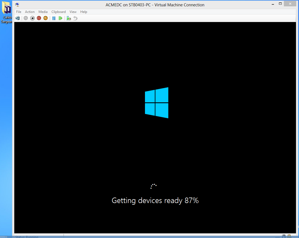Click the Ctrl+Alt+Delete toolbar icon

[18, 18]
